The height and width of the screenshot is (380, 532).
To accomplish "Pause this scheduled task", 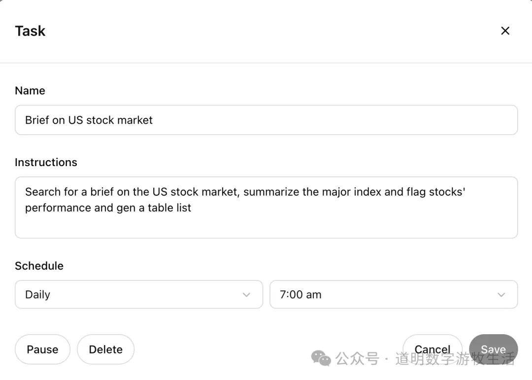I will point(42,349).
